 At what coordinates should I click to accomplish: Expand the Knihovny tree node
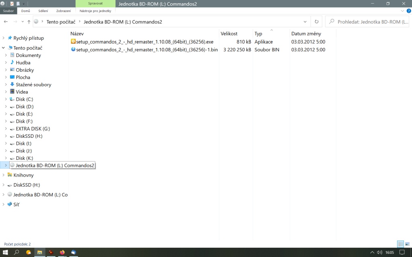(x=3, y=175)
